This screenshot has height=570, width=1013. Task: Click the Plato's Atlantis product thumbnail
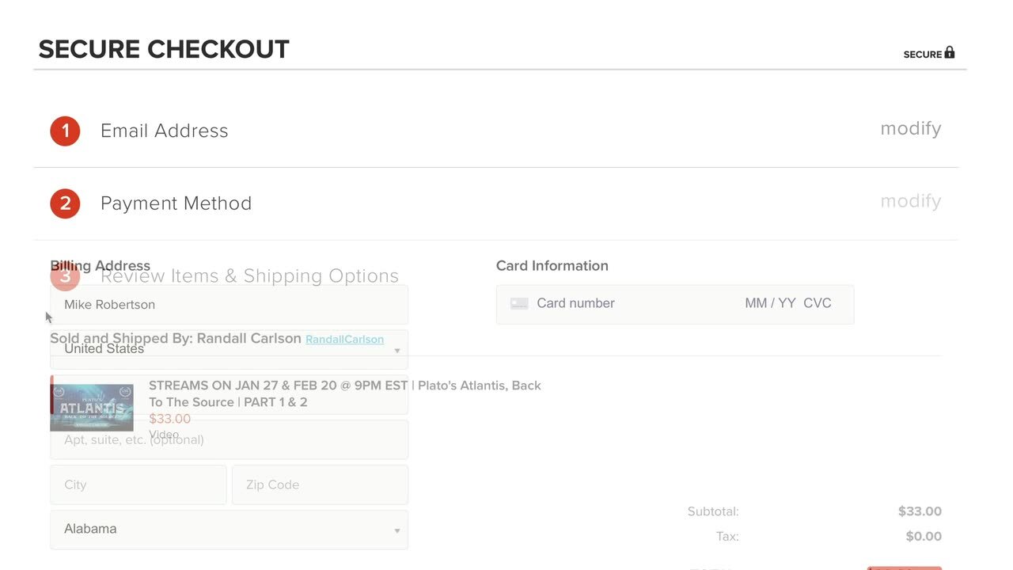[92, 407]
